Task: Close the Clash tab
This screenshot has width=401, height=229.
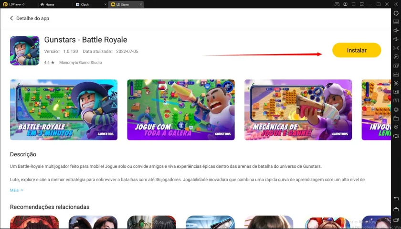Action: 106,4
